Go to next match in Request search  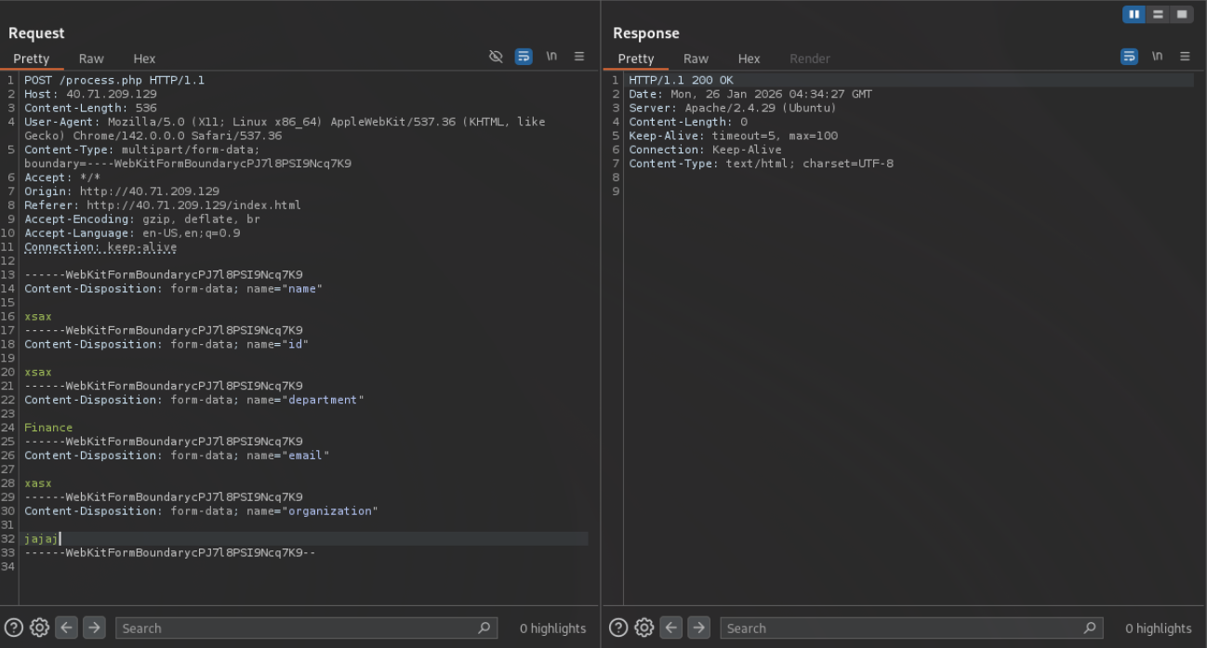94,628
